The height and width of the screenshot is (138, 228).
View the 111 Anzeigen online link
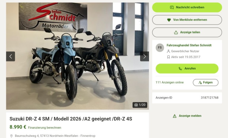point(170,82)
